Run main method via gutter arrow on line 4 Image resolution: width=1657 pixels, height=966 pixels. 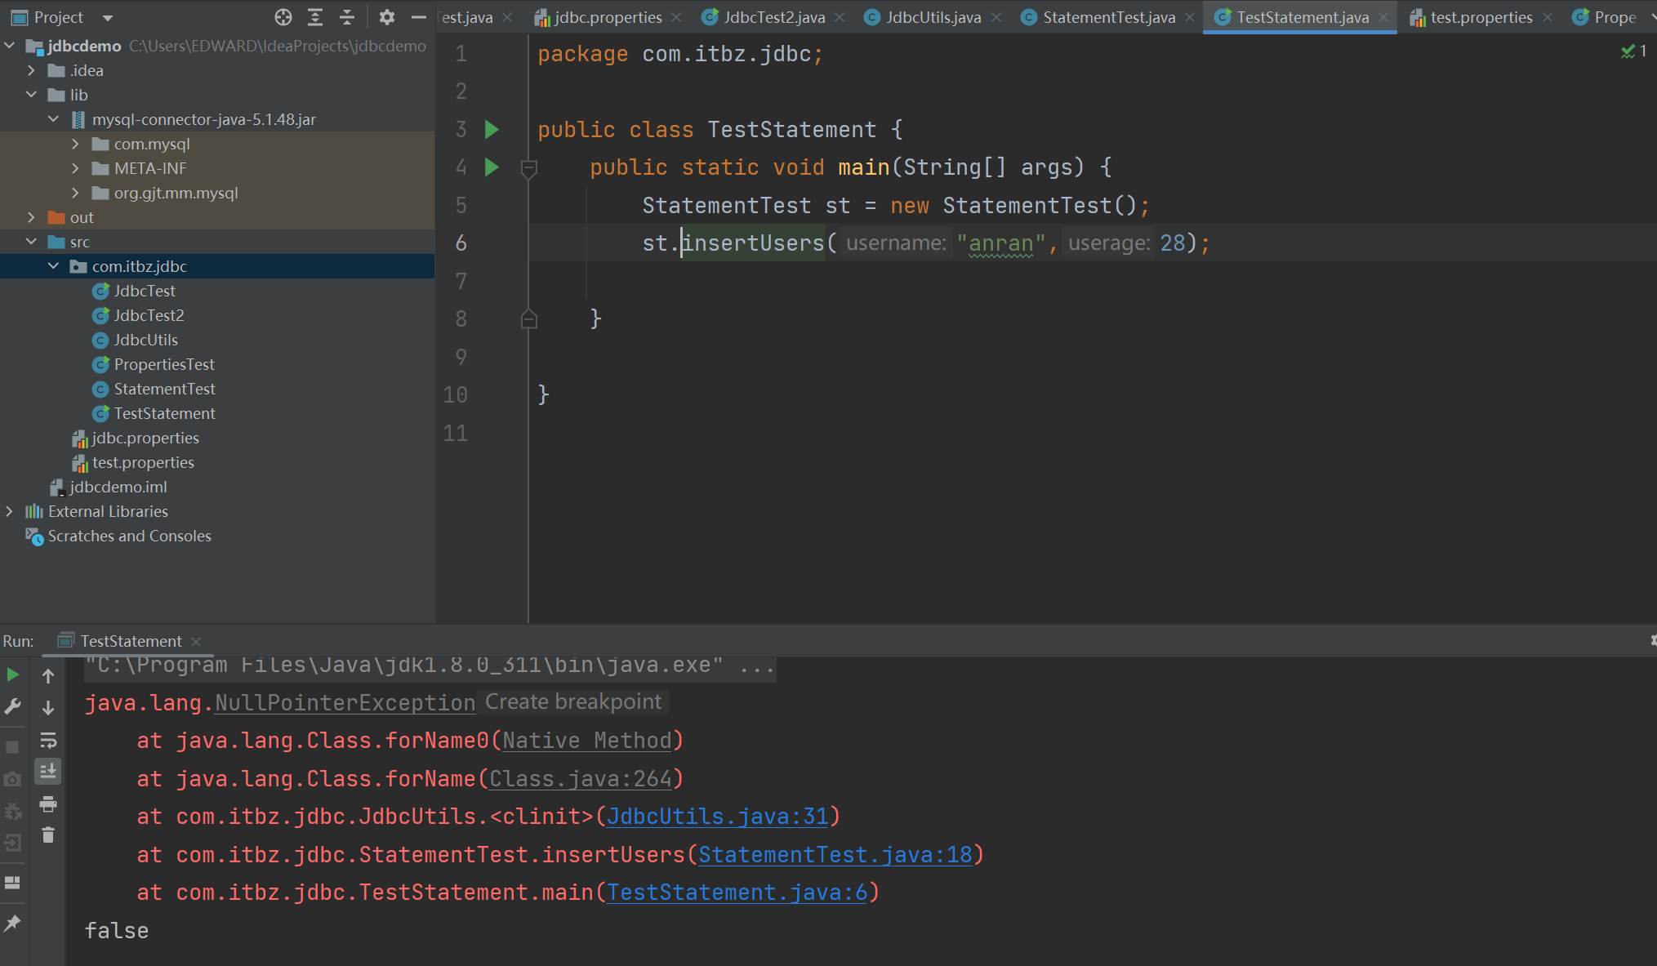tap(492, 167)
